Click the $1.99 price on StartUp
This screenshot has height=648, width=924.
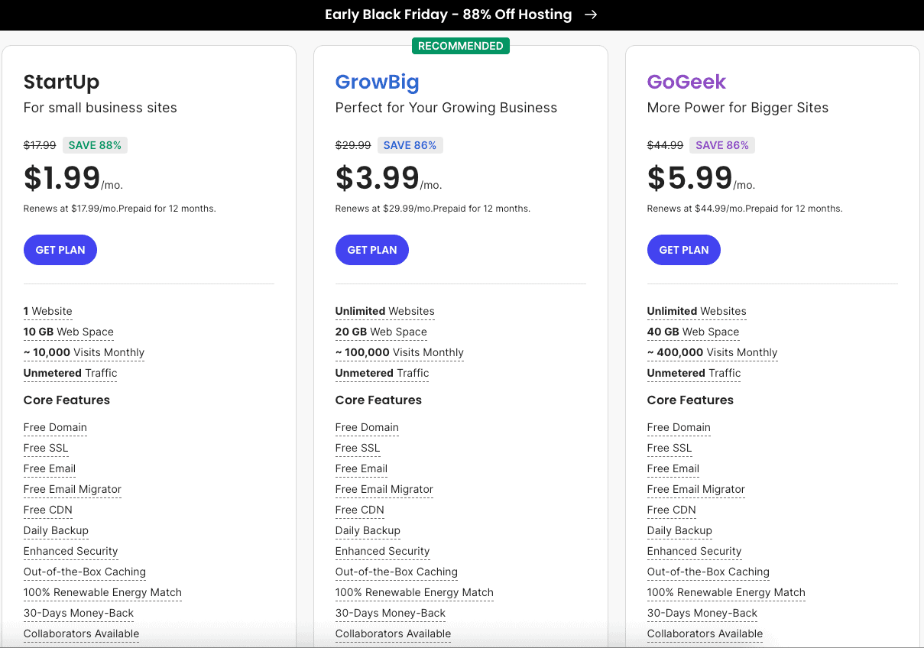pyautogui.click(x=62, y=177)
